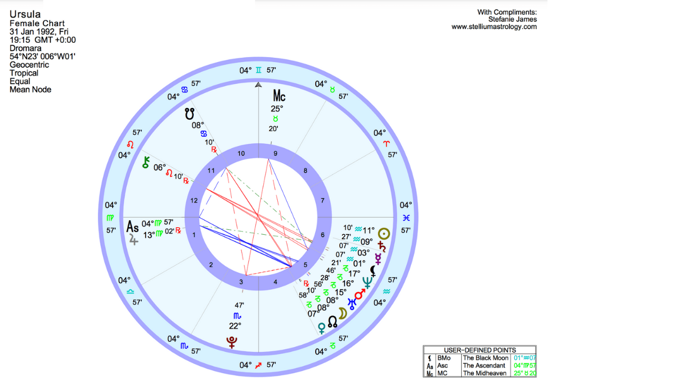Screen dimensions: 685x385
Task: Select the As ascendant label
Action: coord(132,227)
